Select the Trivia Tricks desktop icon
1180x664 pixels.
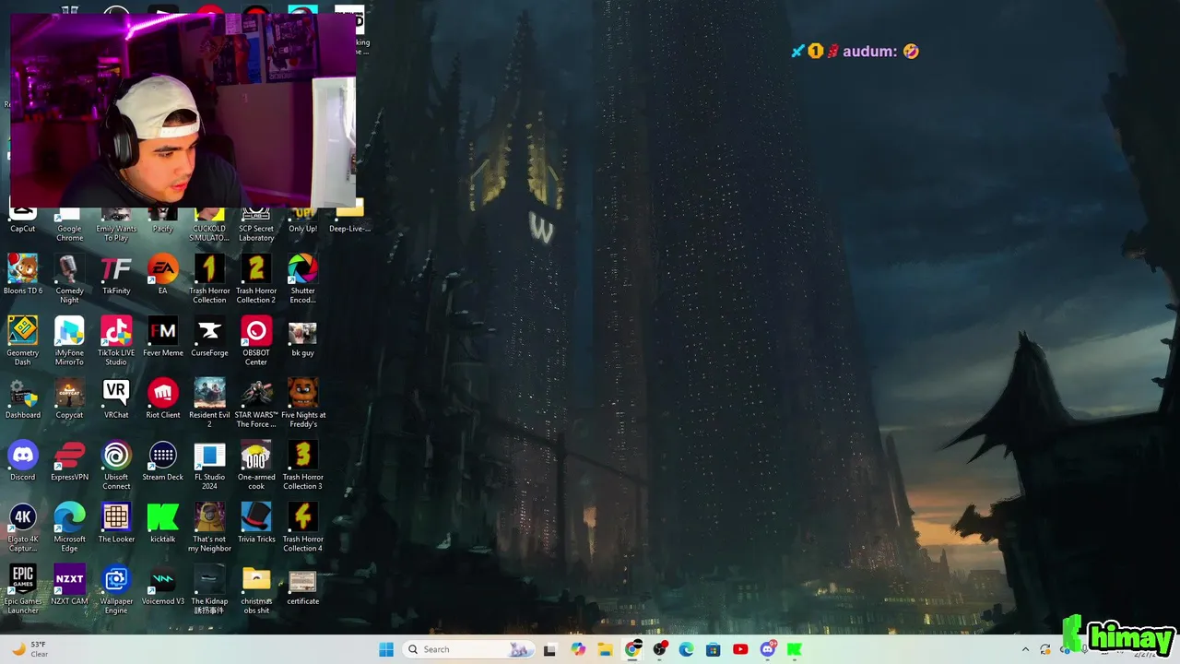pos(256,517)
